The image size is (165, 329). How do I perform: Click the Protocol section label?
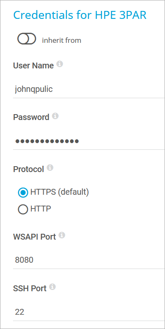[x=29, y=169]
